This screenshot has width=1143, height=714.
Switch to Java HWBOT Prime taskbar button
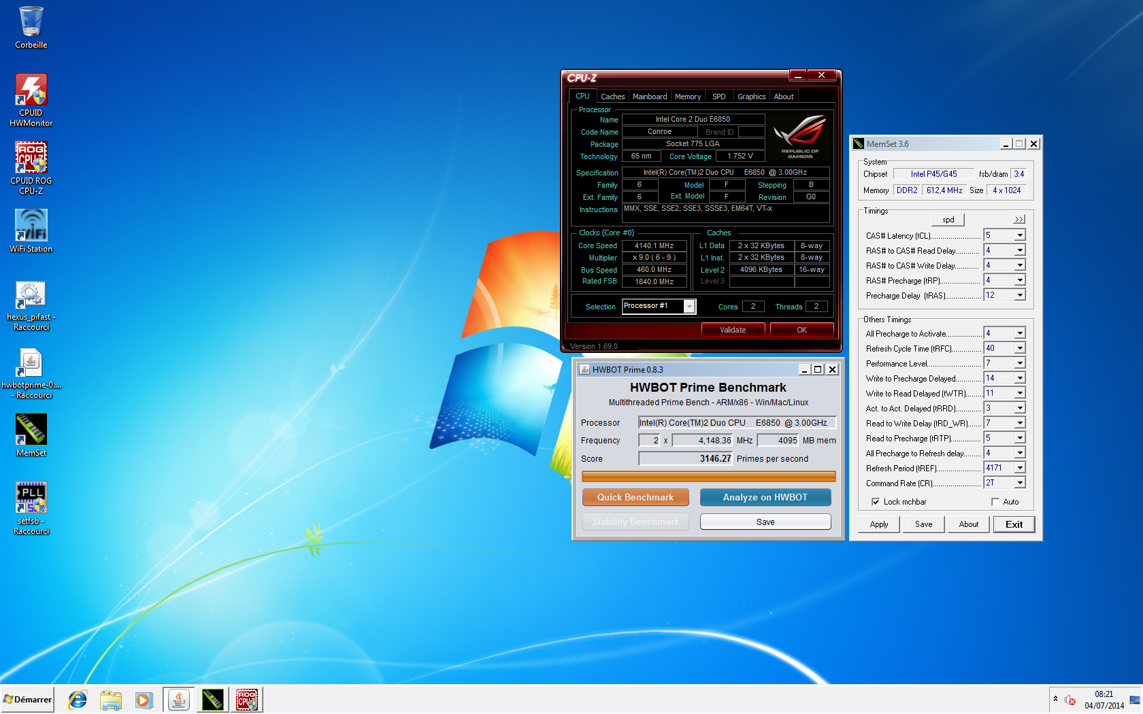coord(178,700)
